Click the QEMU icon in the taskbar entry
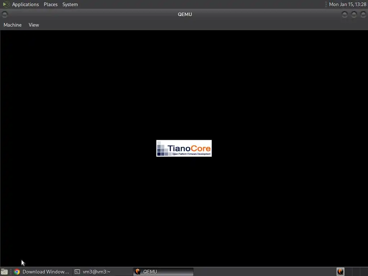This screenshot has height=276, width=368. coord(138,272)
